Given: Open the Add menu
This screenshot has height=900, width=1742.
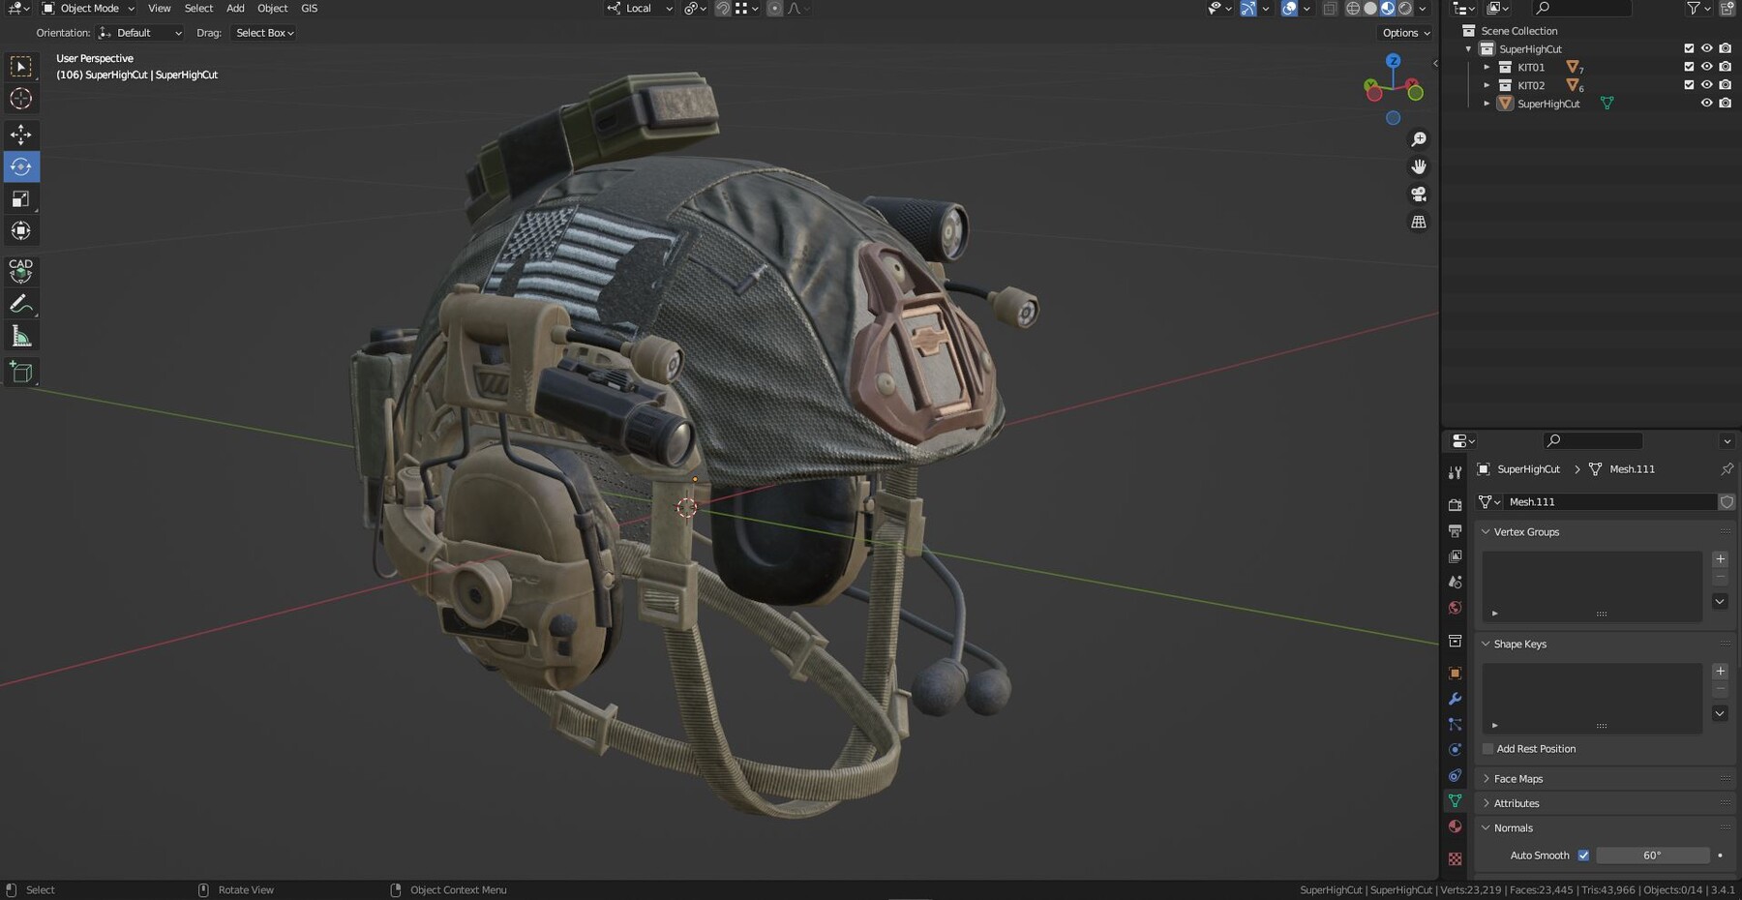Looking at the screenshot, I should tap(235, 9).
